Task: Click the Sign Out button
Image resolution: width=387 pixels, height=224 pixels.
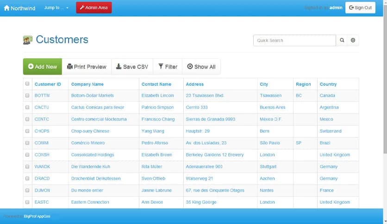Action: (360, 8)
